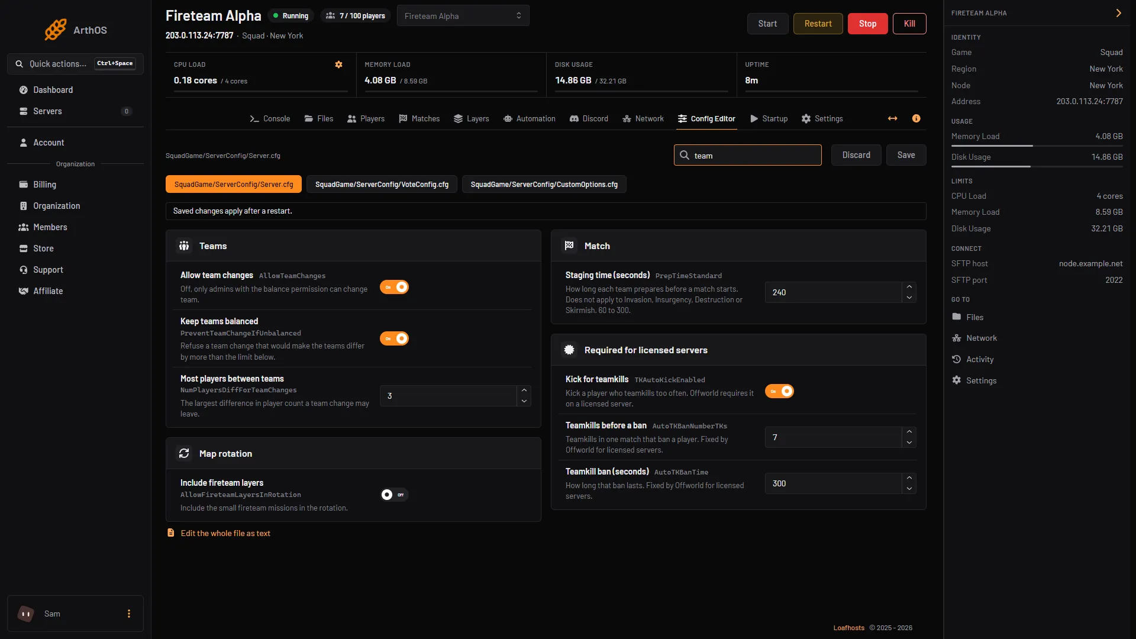Increase Most players between teams value
The image size is (1136, 639).
524,390
